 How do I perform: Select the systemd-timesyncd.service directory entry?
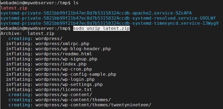pos(110,23)
